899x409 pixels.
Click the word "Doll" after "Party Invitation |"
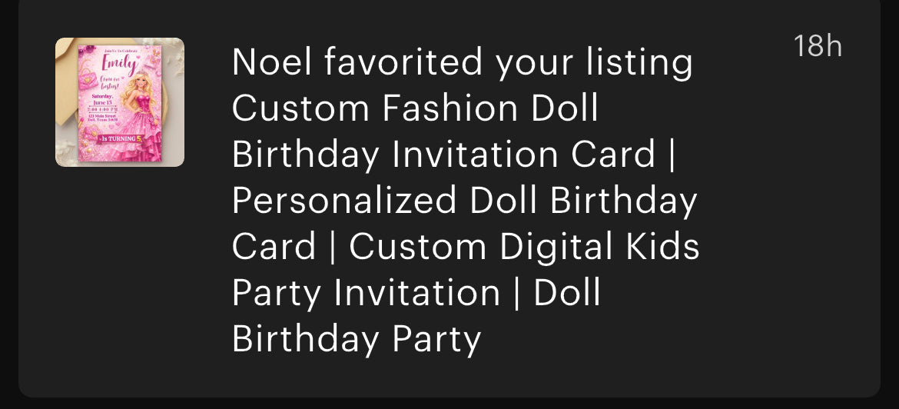tap(567, 293)
